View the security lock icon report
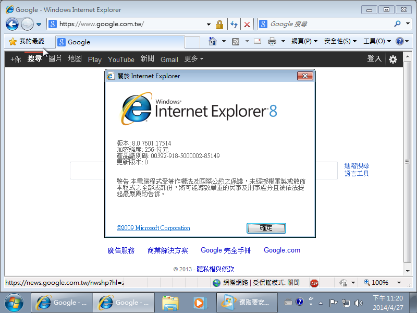 click(x=219, y=25)
